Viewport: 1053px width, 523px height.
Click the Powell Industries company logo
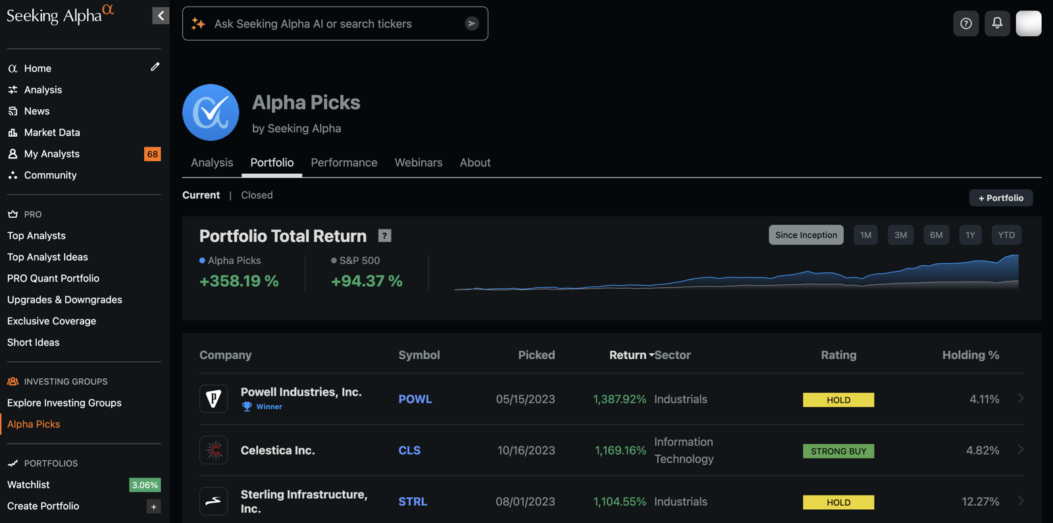click(x=214, y=399)
